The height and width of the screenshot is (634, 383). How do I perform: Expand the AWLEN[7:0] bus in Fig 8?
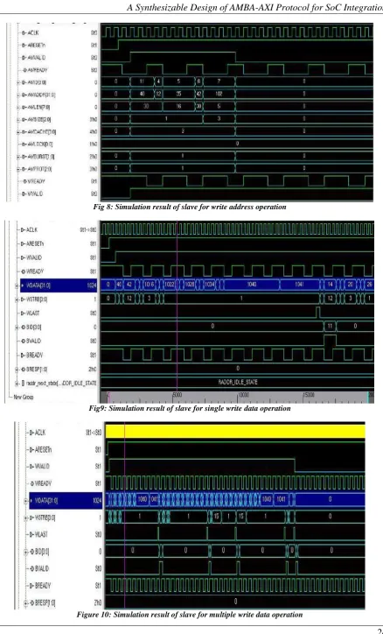[x=17, y=107]
